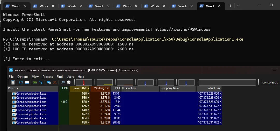The image size is (280, 131).
Task: Click the Private Bytes value 648 K
Action: click(86, 110)
